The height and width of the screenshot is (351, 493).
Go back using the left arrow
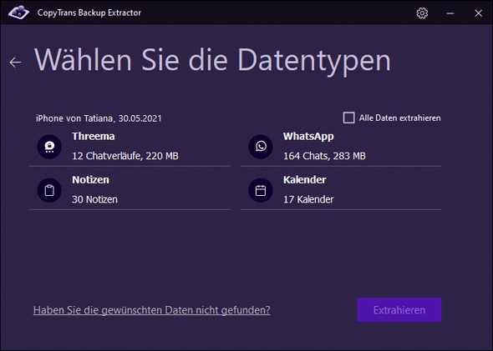click(x=15, y=62)
